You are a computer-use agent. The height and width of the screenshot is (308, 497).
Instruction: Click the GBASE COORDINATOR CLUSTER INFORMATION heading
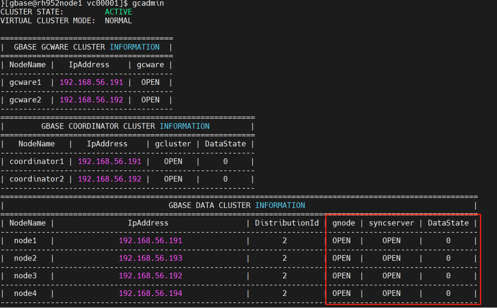pos(125,126)
